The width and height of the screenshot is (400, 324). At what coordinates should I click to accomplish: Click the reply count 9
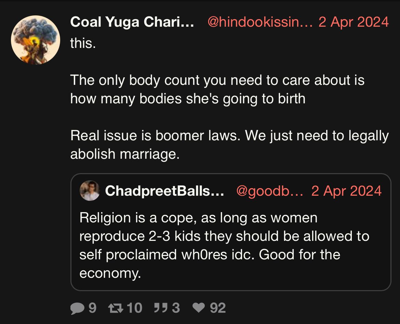(x=92, y=308)
